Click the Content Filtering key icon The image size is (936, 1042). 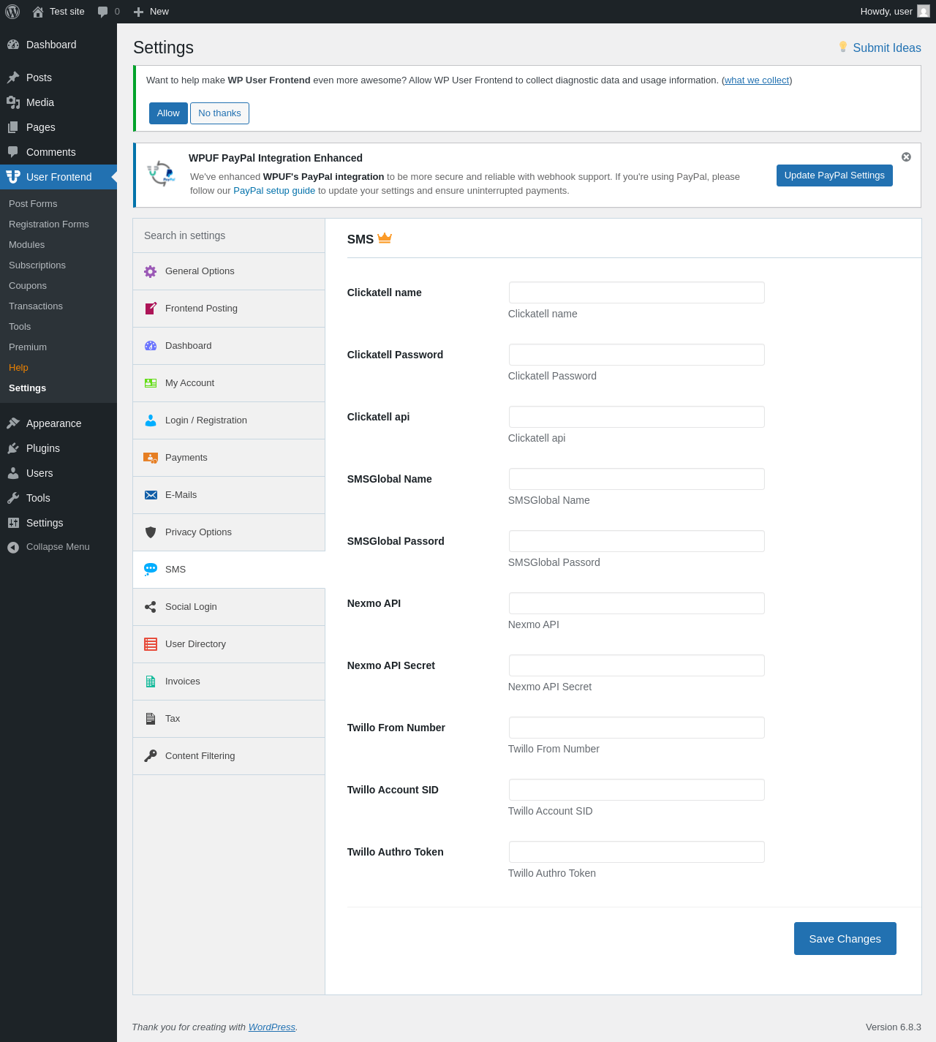coord(151,756)
